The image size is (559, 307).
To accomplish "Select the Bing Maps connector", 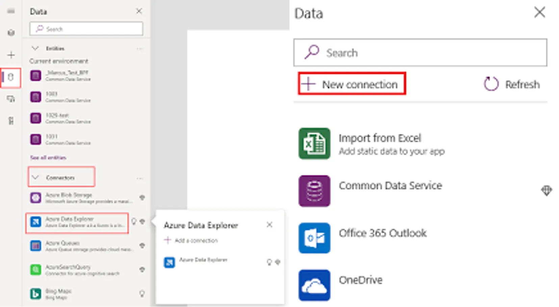I will [81, 294].
